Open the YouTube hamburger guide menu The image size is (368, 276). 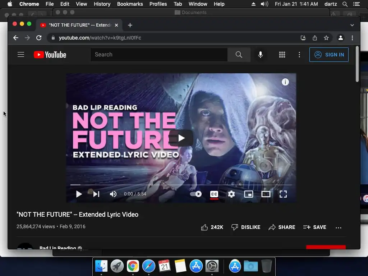[21, 55]
